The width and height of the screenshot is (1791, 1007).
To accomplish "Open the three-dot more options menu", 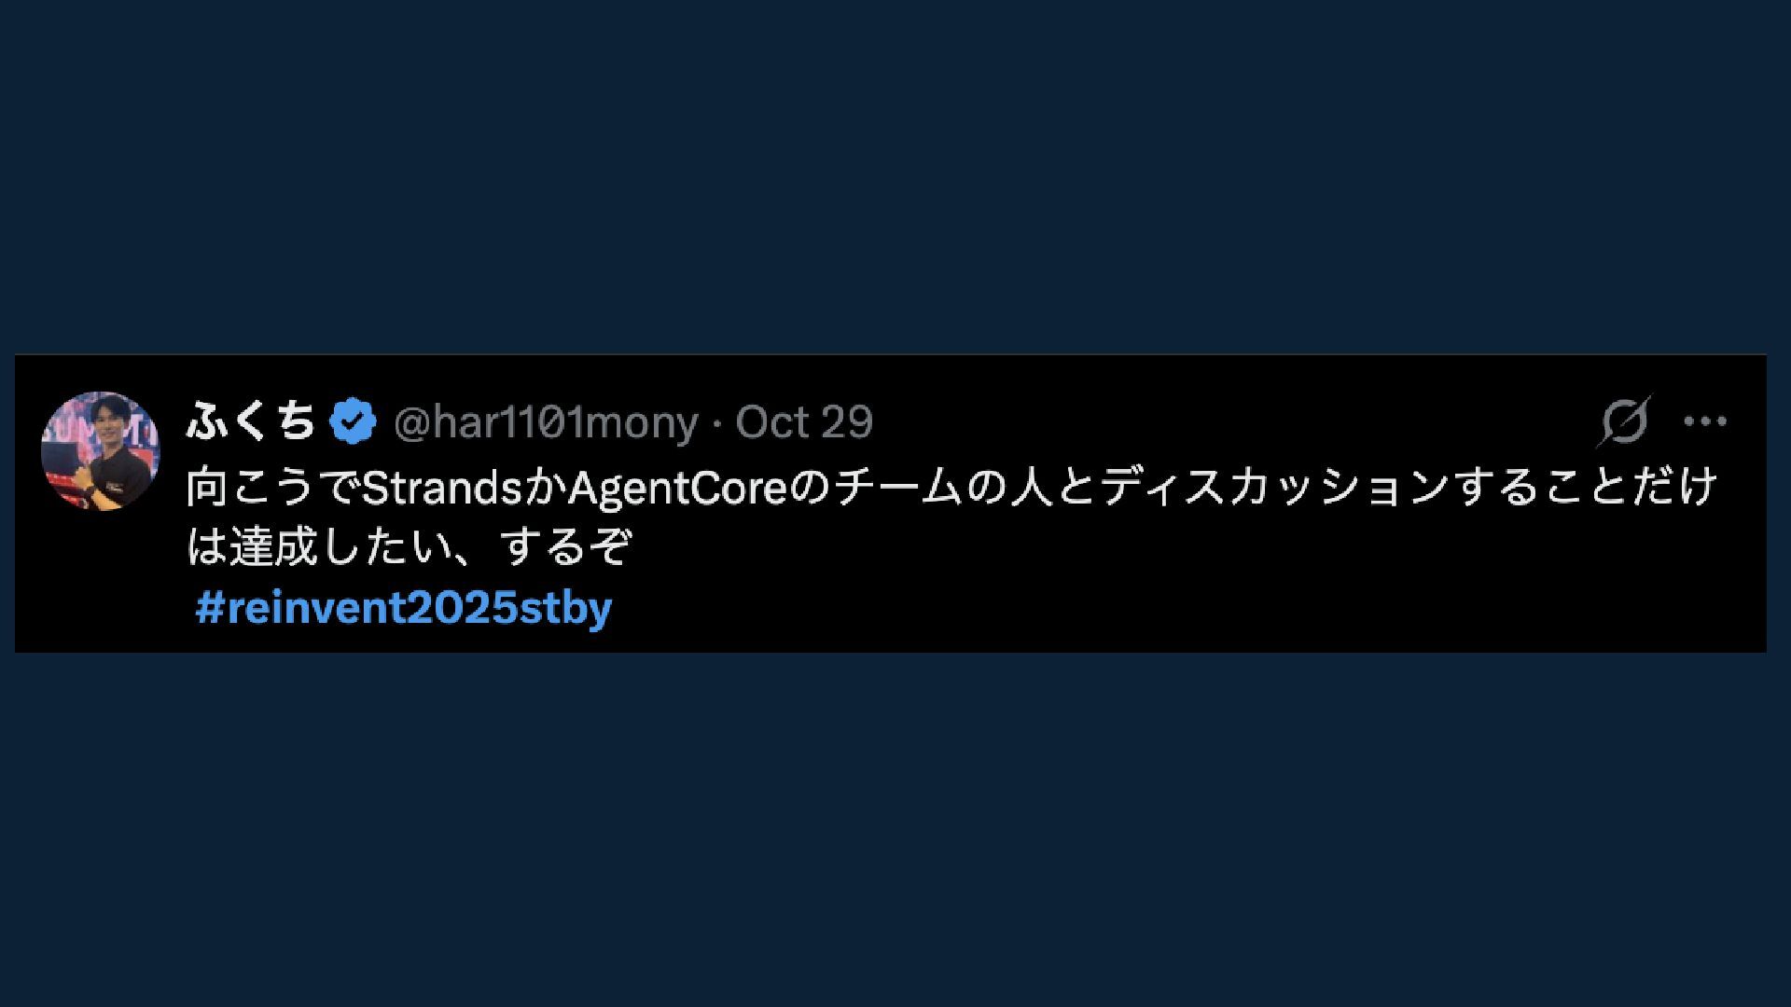I will point(1705,421).
